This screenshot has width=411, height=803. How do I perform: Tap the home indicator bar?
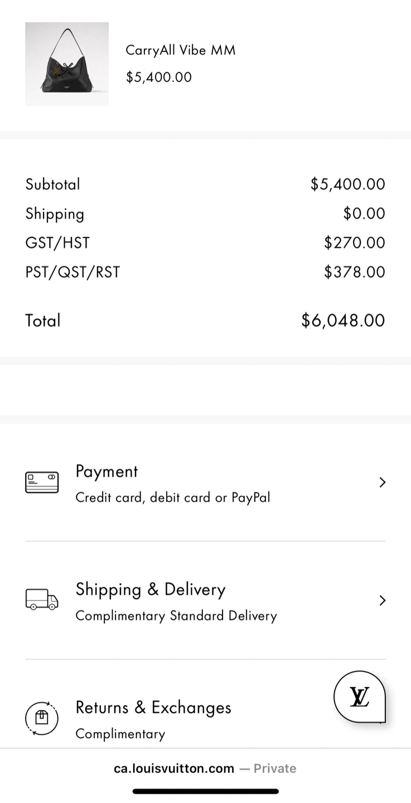coord(205,791)
